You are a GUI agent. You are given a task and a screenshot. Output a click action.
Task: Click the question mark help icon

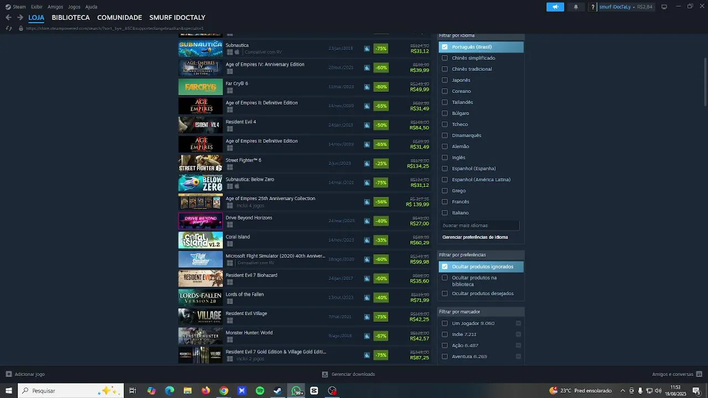click(592, 7)
